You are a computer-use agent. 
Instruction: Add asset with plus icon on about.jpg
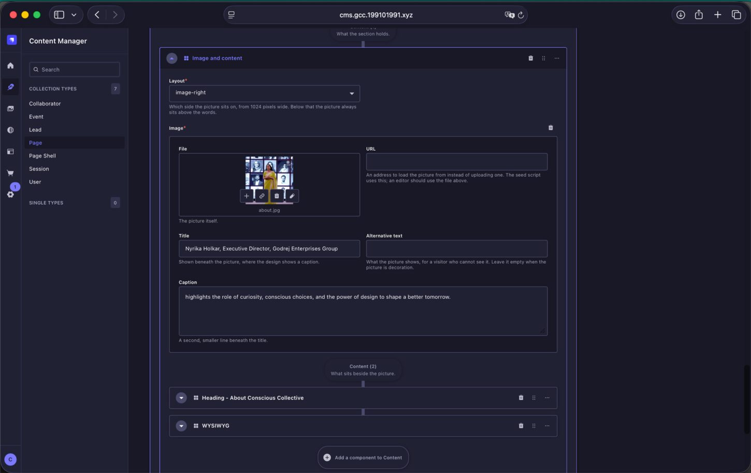[247, 196]
